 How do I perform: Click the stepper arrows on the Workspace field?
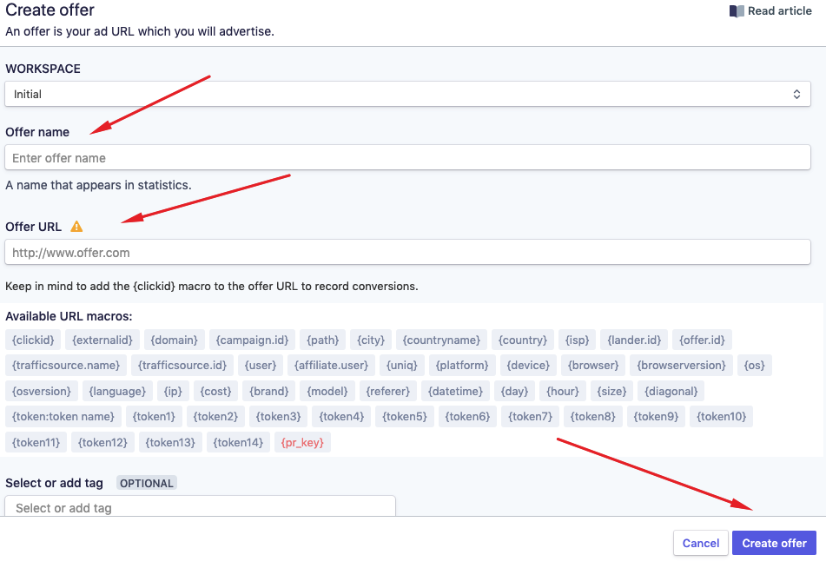click(x=796, y=93)
